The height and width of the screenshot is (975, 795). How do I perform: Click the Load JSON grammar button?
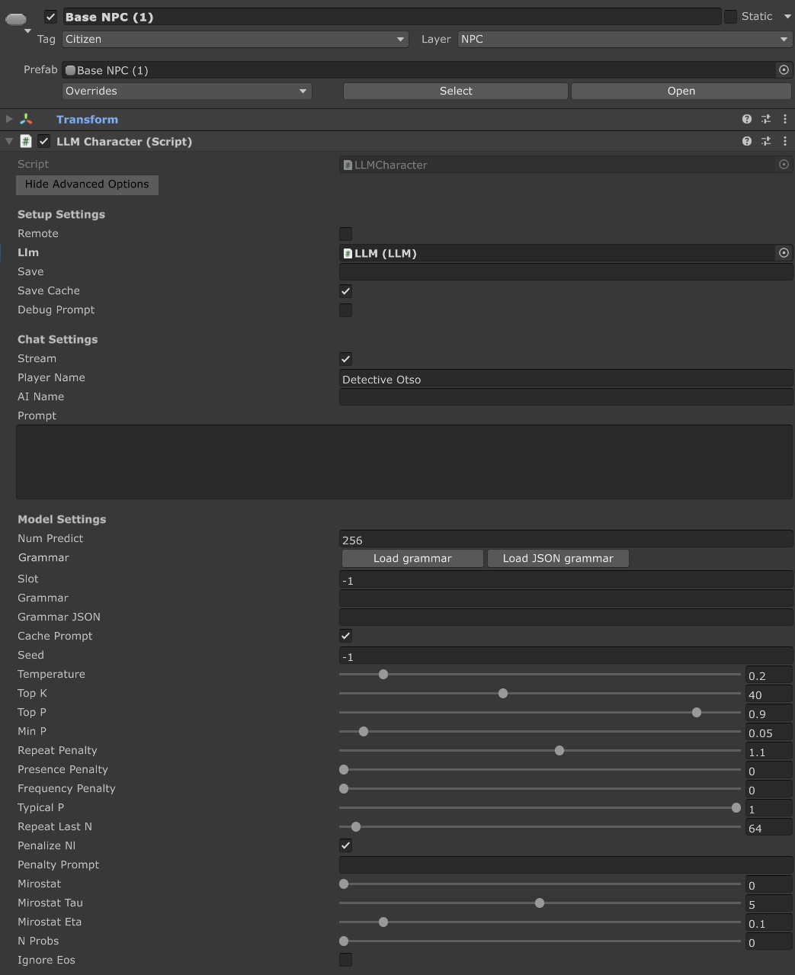(558, 558)
